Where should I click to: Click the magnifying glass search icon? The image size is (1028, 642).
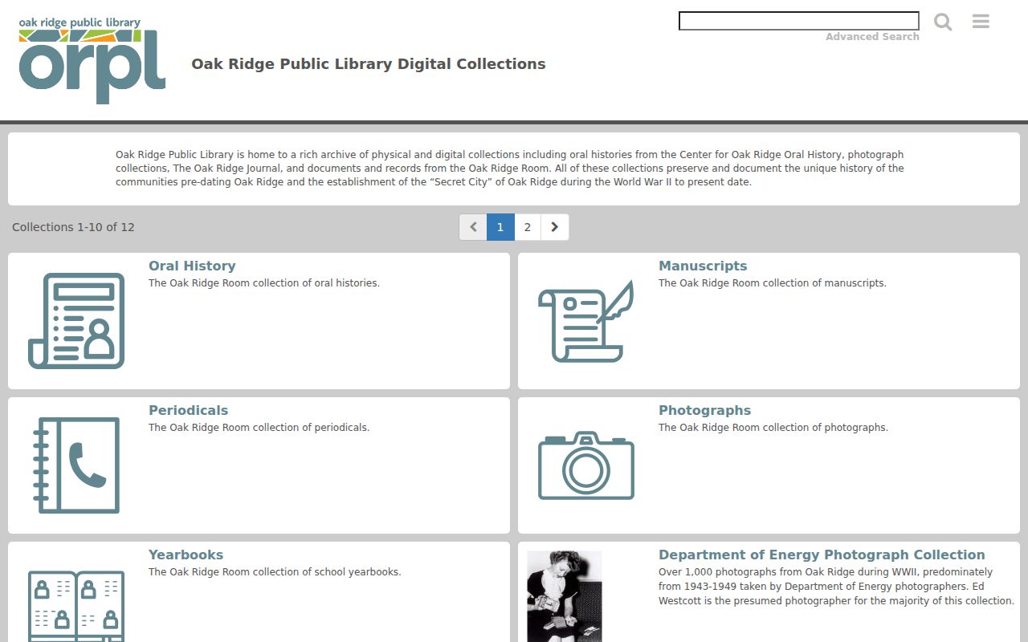coord(943,22)
